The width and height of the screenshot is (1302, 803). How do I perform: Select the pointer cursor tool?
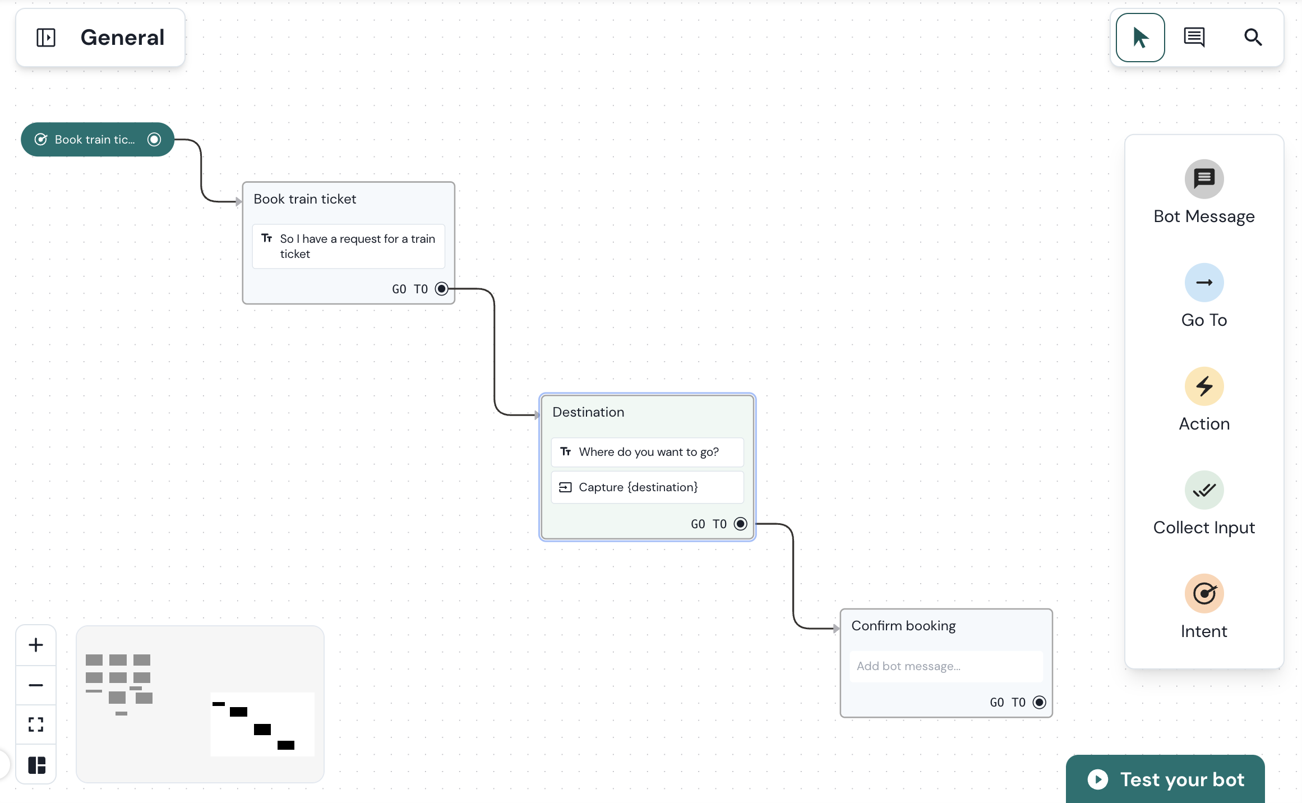1140,38
